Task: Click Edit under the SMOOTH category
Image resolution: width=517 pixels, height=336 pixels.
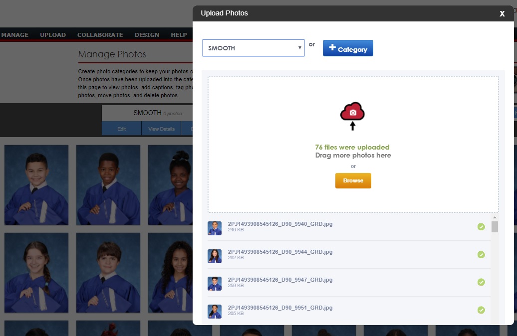Action: [x=121, y=129]
